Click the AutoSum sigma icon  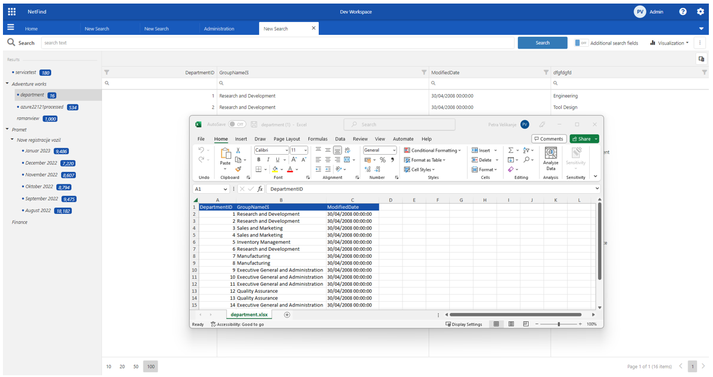pos(511,151)
